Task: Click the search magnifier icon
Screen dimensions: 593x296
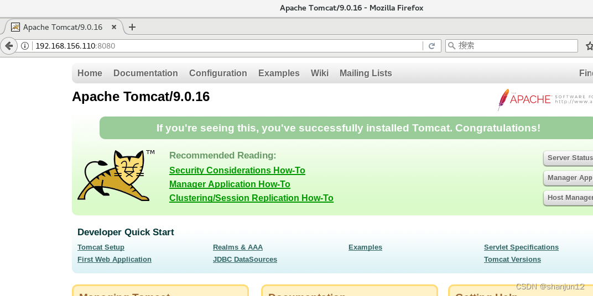Action: (451, 46)
